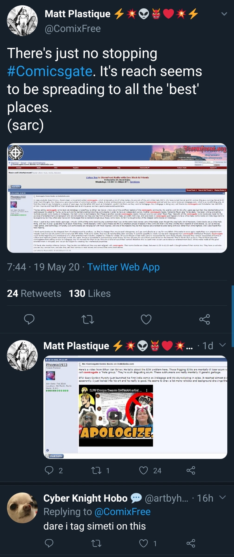Open the Twitter Web App source link

click(123, 267)
